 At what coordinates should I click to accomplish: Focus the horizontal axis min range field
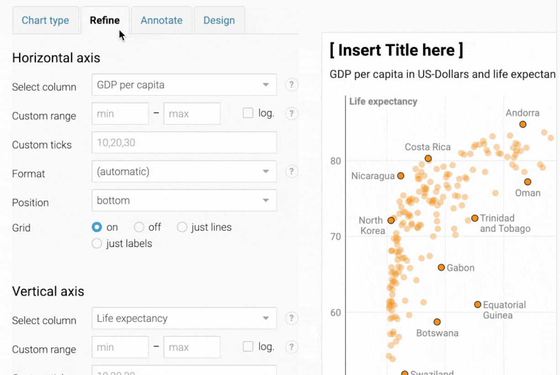click(x=120, y=114)
